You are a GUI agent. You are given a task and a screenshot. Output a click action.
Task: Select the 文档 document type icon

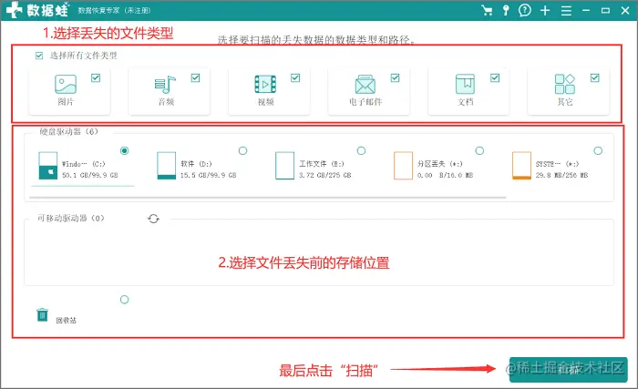point(465,84)
